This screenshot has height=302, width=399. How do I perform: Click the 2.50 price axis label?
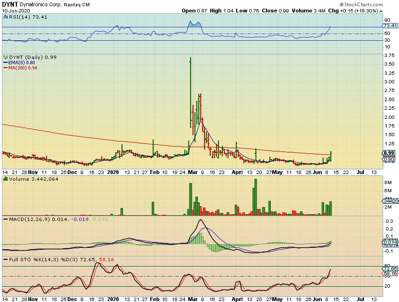point(389,99)
